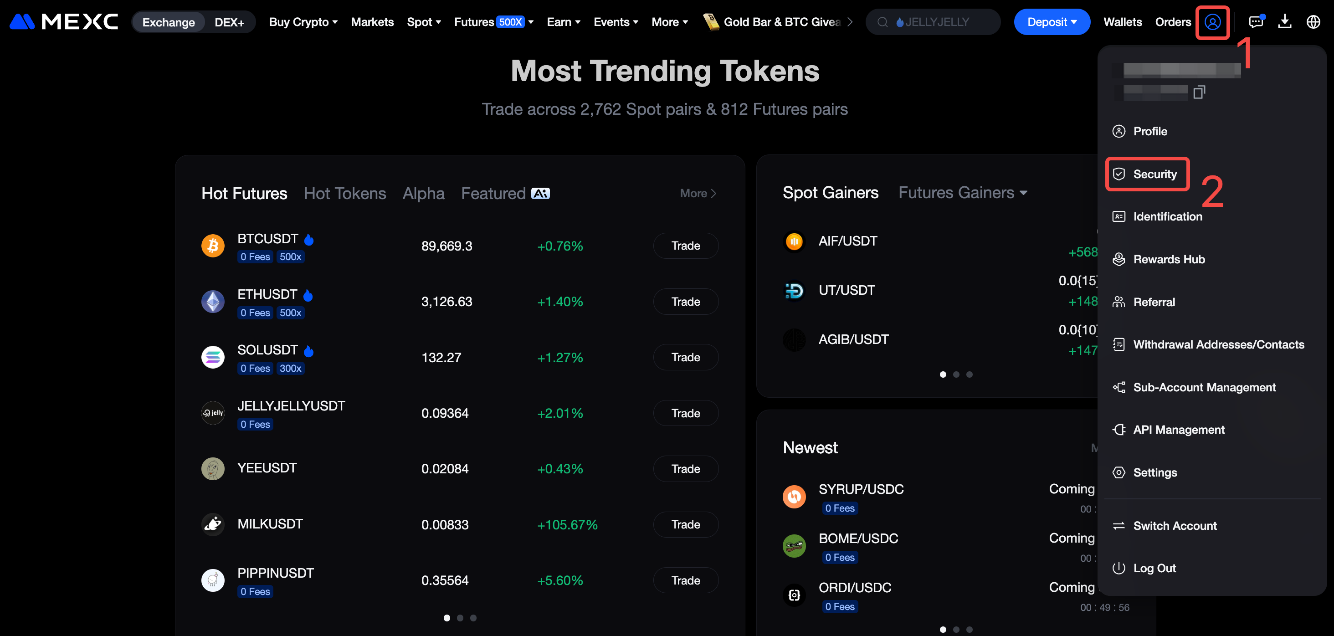Viewport: 1334px width, 636px height.
Task: Open Security from the account menu
Action: click(1154, 174)
